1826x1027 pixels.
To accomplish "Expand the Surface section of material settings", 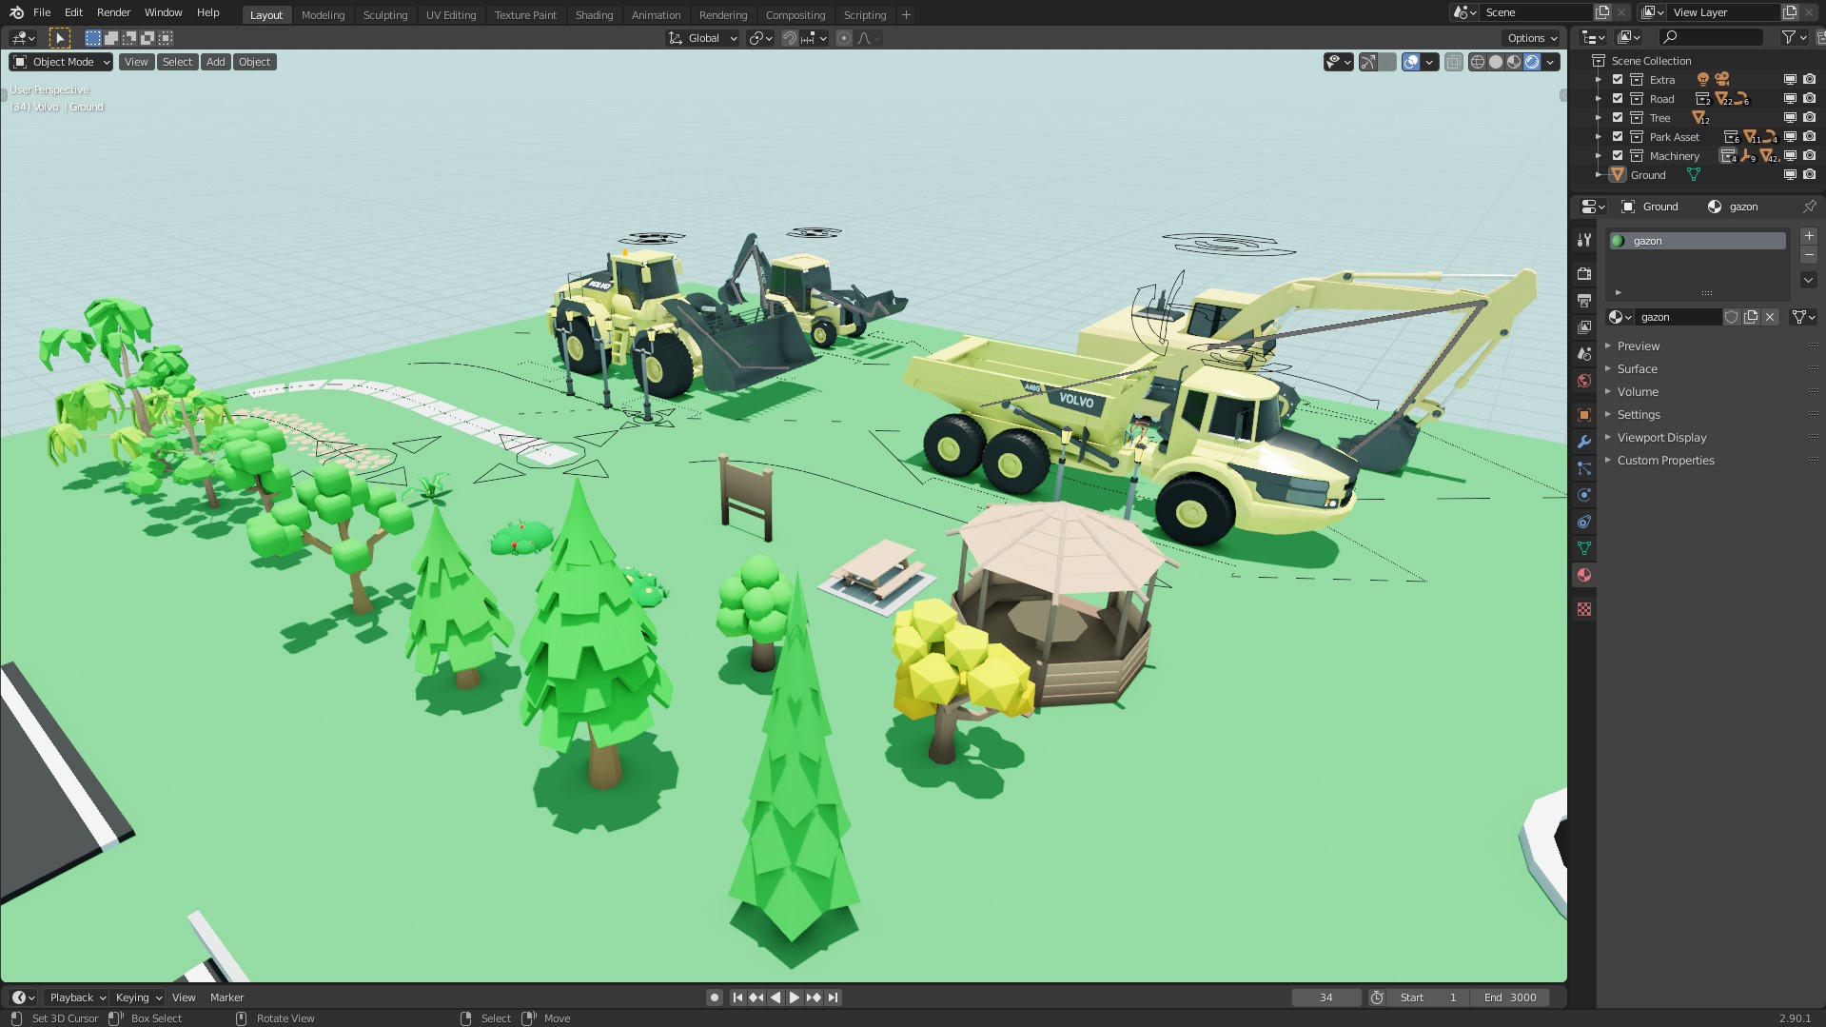I will pos(1639,368).
